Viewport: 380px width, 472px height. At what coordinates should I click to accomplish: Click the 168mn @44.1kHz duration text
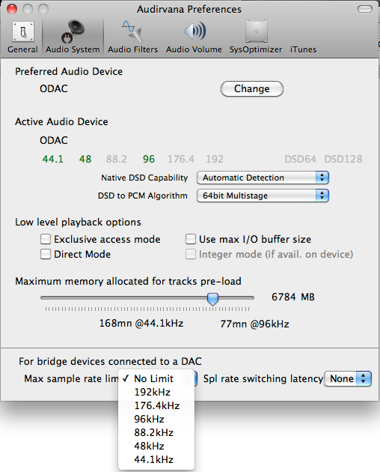pyautogui.click(x=141, y=324)
